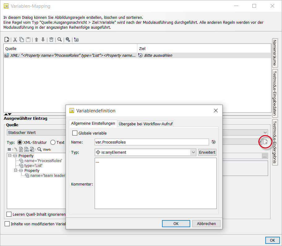Open the Typ dropdown showing is:anyElement
Screen dimensions: 282x246
point(193,152)
